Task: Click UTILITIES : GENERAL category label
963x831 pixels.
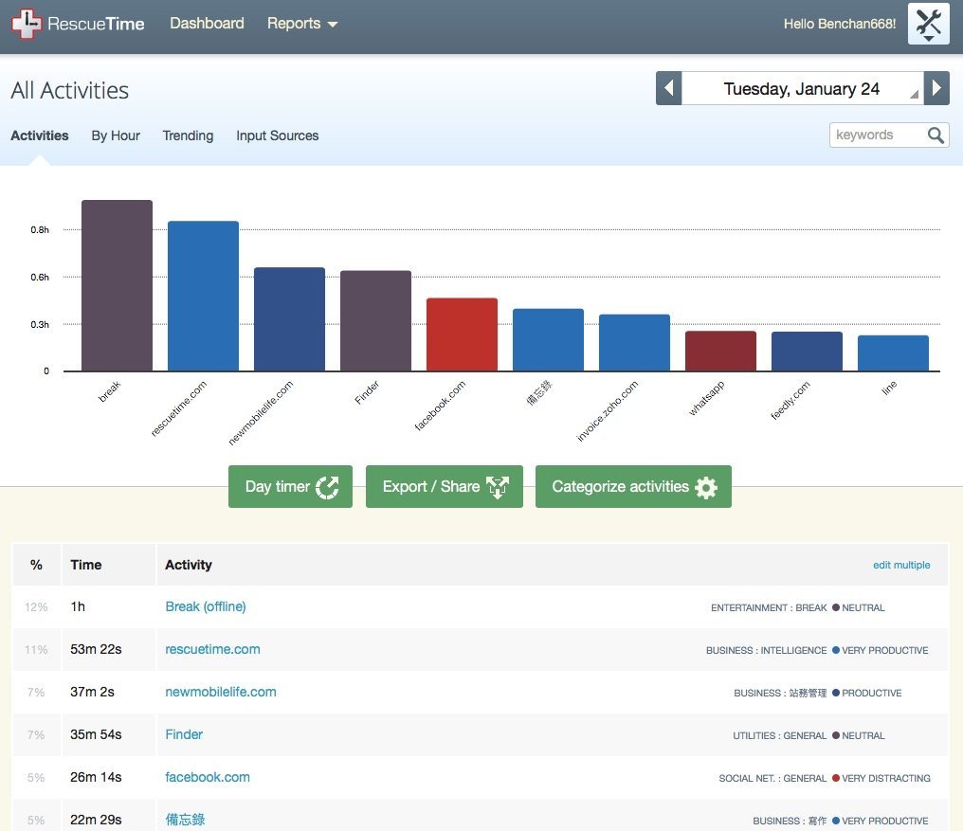Action: [x=780, y=736]
